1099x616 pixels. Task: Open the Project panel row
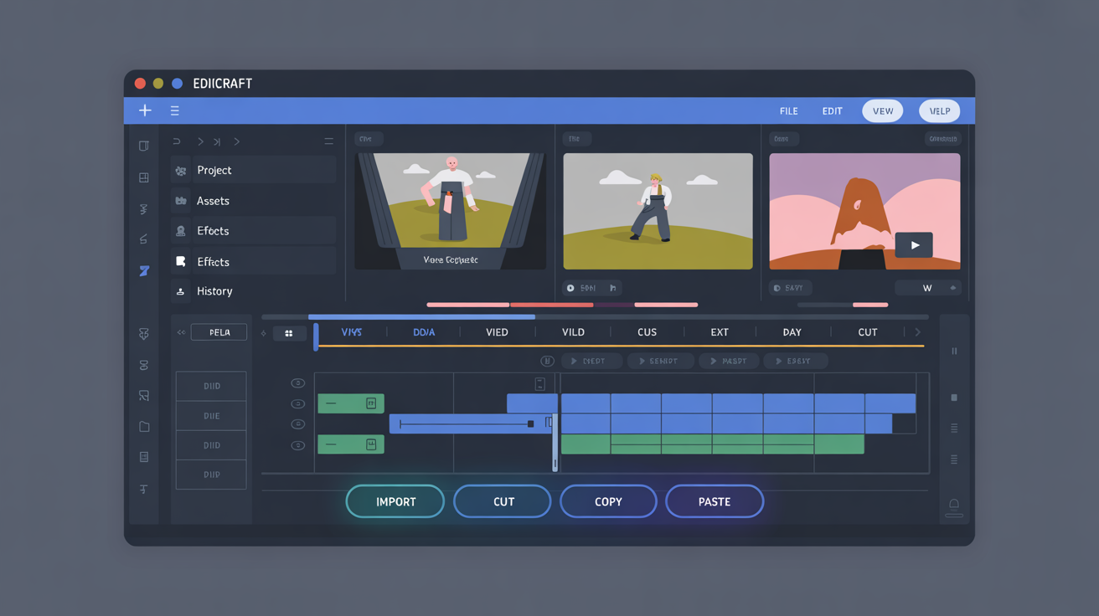click(254, 170)
